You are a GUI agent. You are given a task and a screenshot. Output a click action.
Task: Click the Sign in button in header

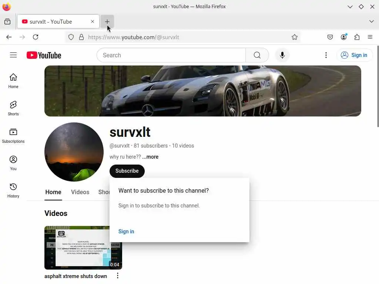point(354,55)
